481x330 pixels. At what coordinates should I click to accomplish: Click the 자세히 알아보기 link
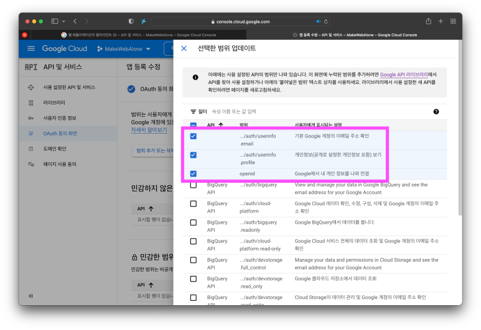click(149, 130)
